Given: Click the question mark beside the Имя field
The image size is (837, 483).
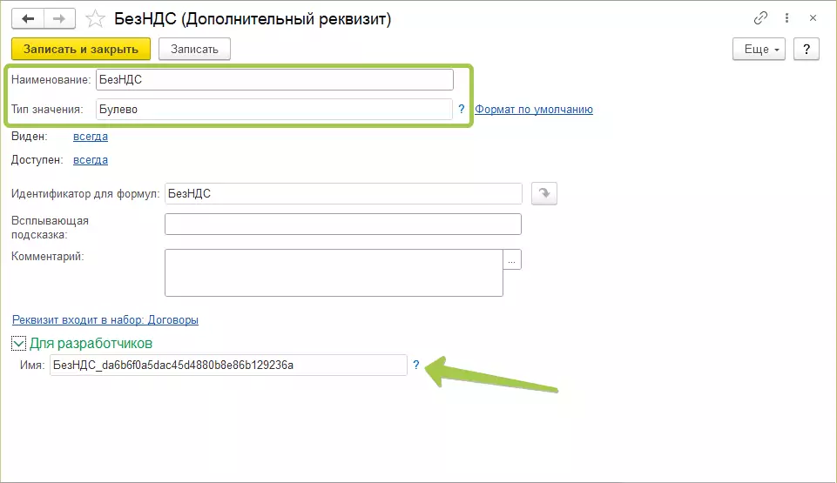Looking at the screenshot, I should tap(416, 366).
